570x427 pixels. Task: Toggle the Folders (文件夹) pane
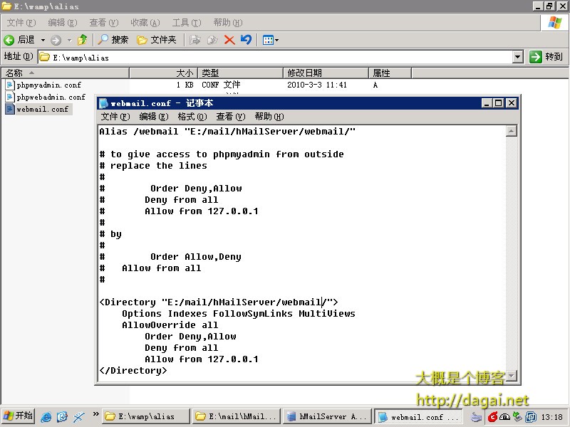pyautogui.click(x=156, y=40)
